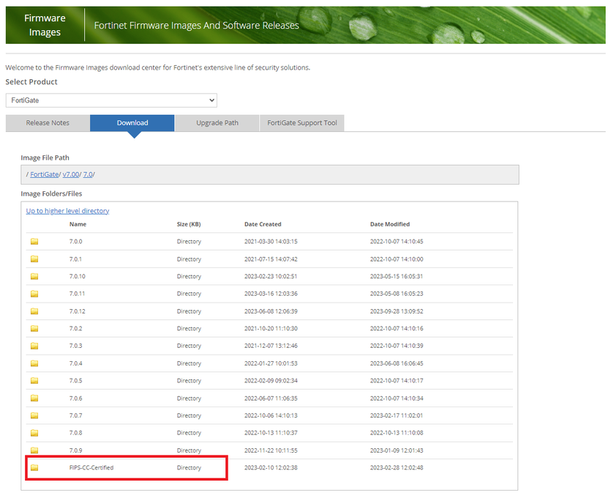Viewport: 614px width, 501px height.
Task: Click modified date 2023-06-08 16:06:45
Action: tap(397, 363)
